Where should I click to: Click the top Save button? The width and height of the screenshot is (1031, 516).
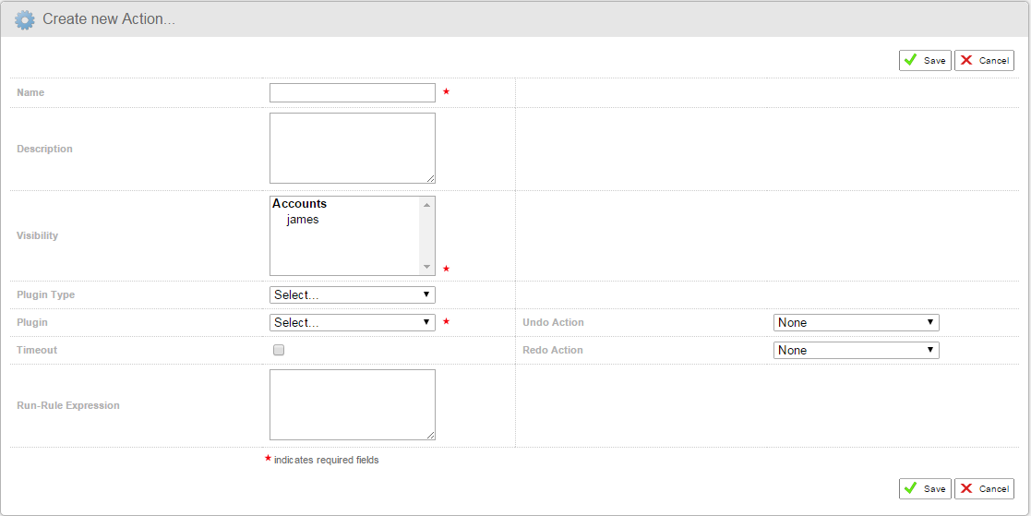[x=925, y=60]
